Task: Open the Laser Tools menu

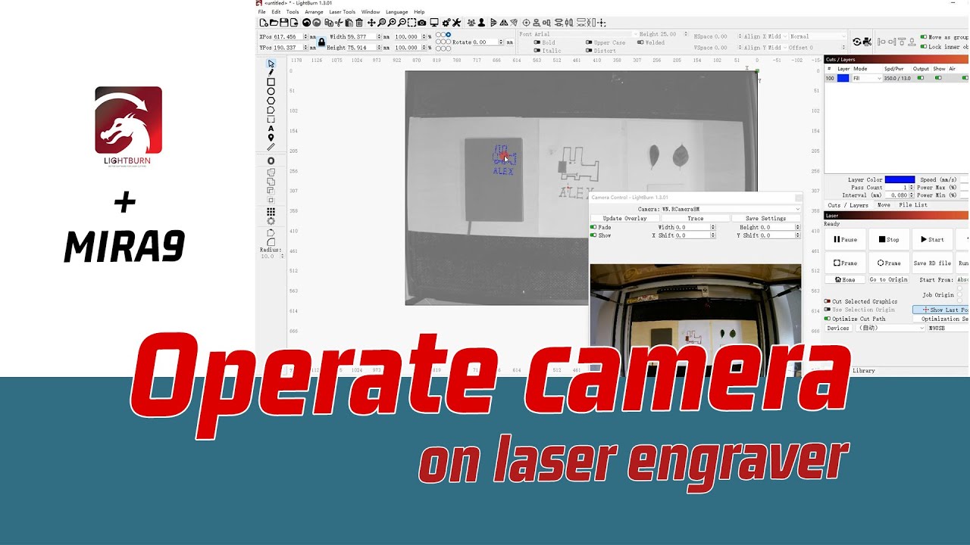Action: tap(342, 12)
